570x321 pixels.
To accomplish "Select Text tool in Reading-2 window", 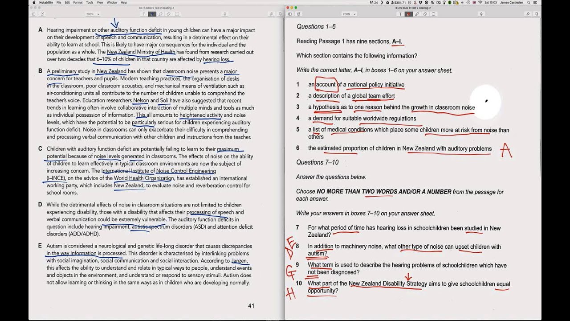I will pos(400,14).
